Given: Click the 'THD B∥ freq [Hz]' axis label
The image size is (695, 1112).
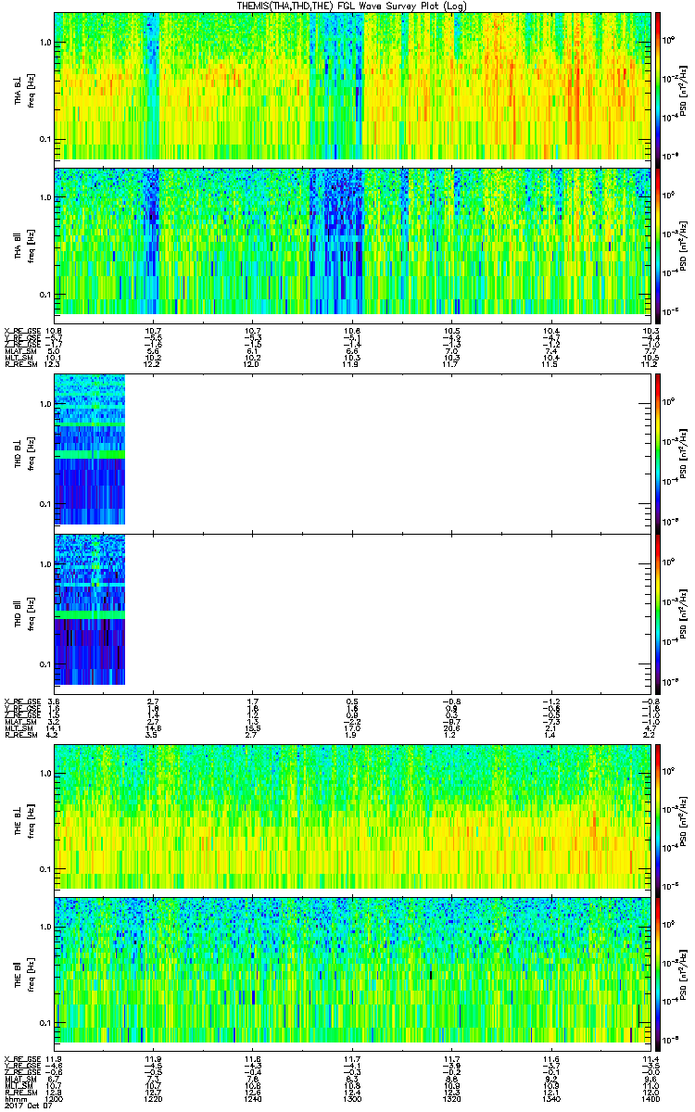Looking at the screenshot, I should [x=24, y=613].
